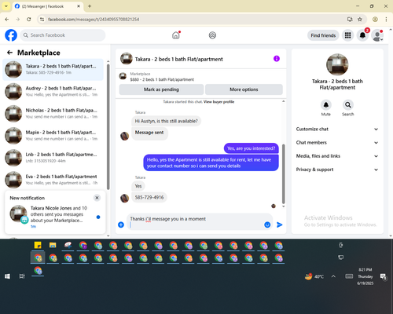Click the Hi Austyn, is this still available? message

pos(166,121)
